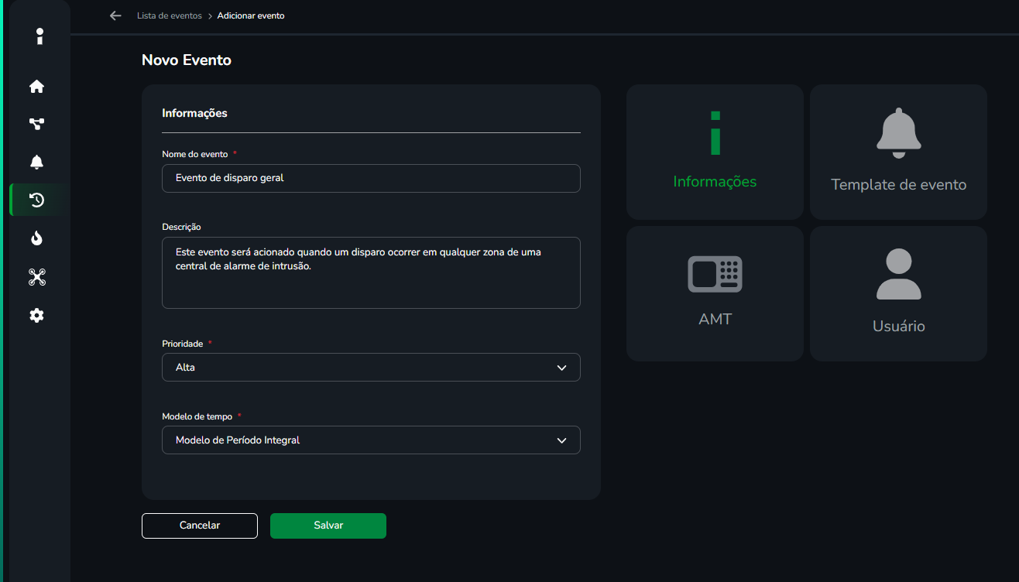Open the Prioridade field showing Alta
Image resolution: width=1019 pixels, height=582 pixels.
(x=356, y=368)
